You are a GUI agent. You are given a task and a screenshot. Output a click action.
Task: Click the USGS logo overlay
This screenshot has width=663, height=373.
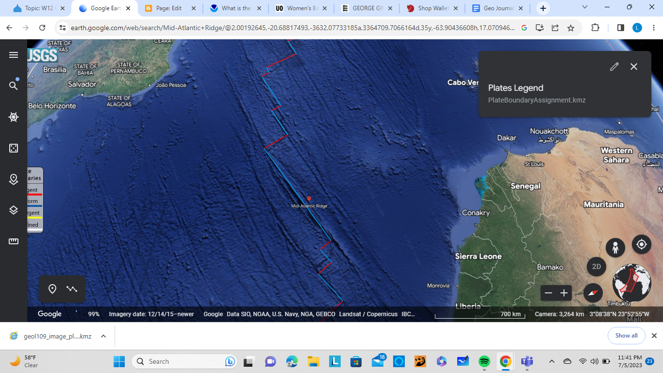(43, 56)
